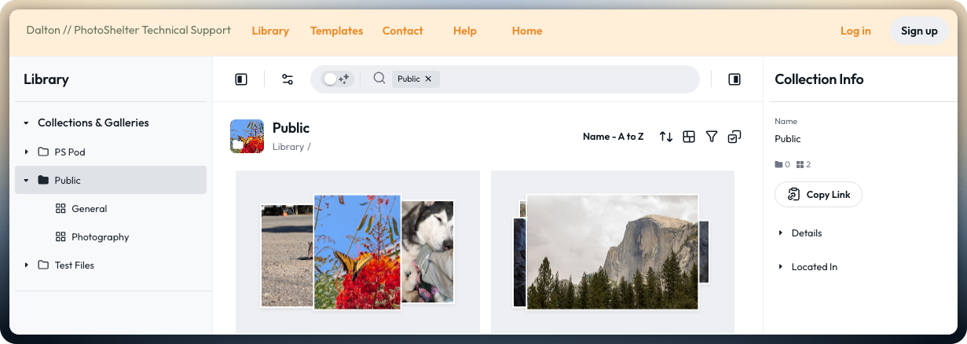
Task: Click the Sign up button
Action: [x=919, y=31]
